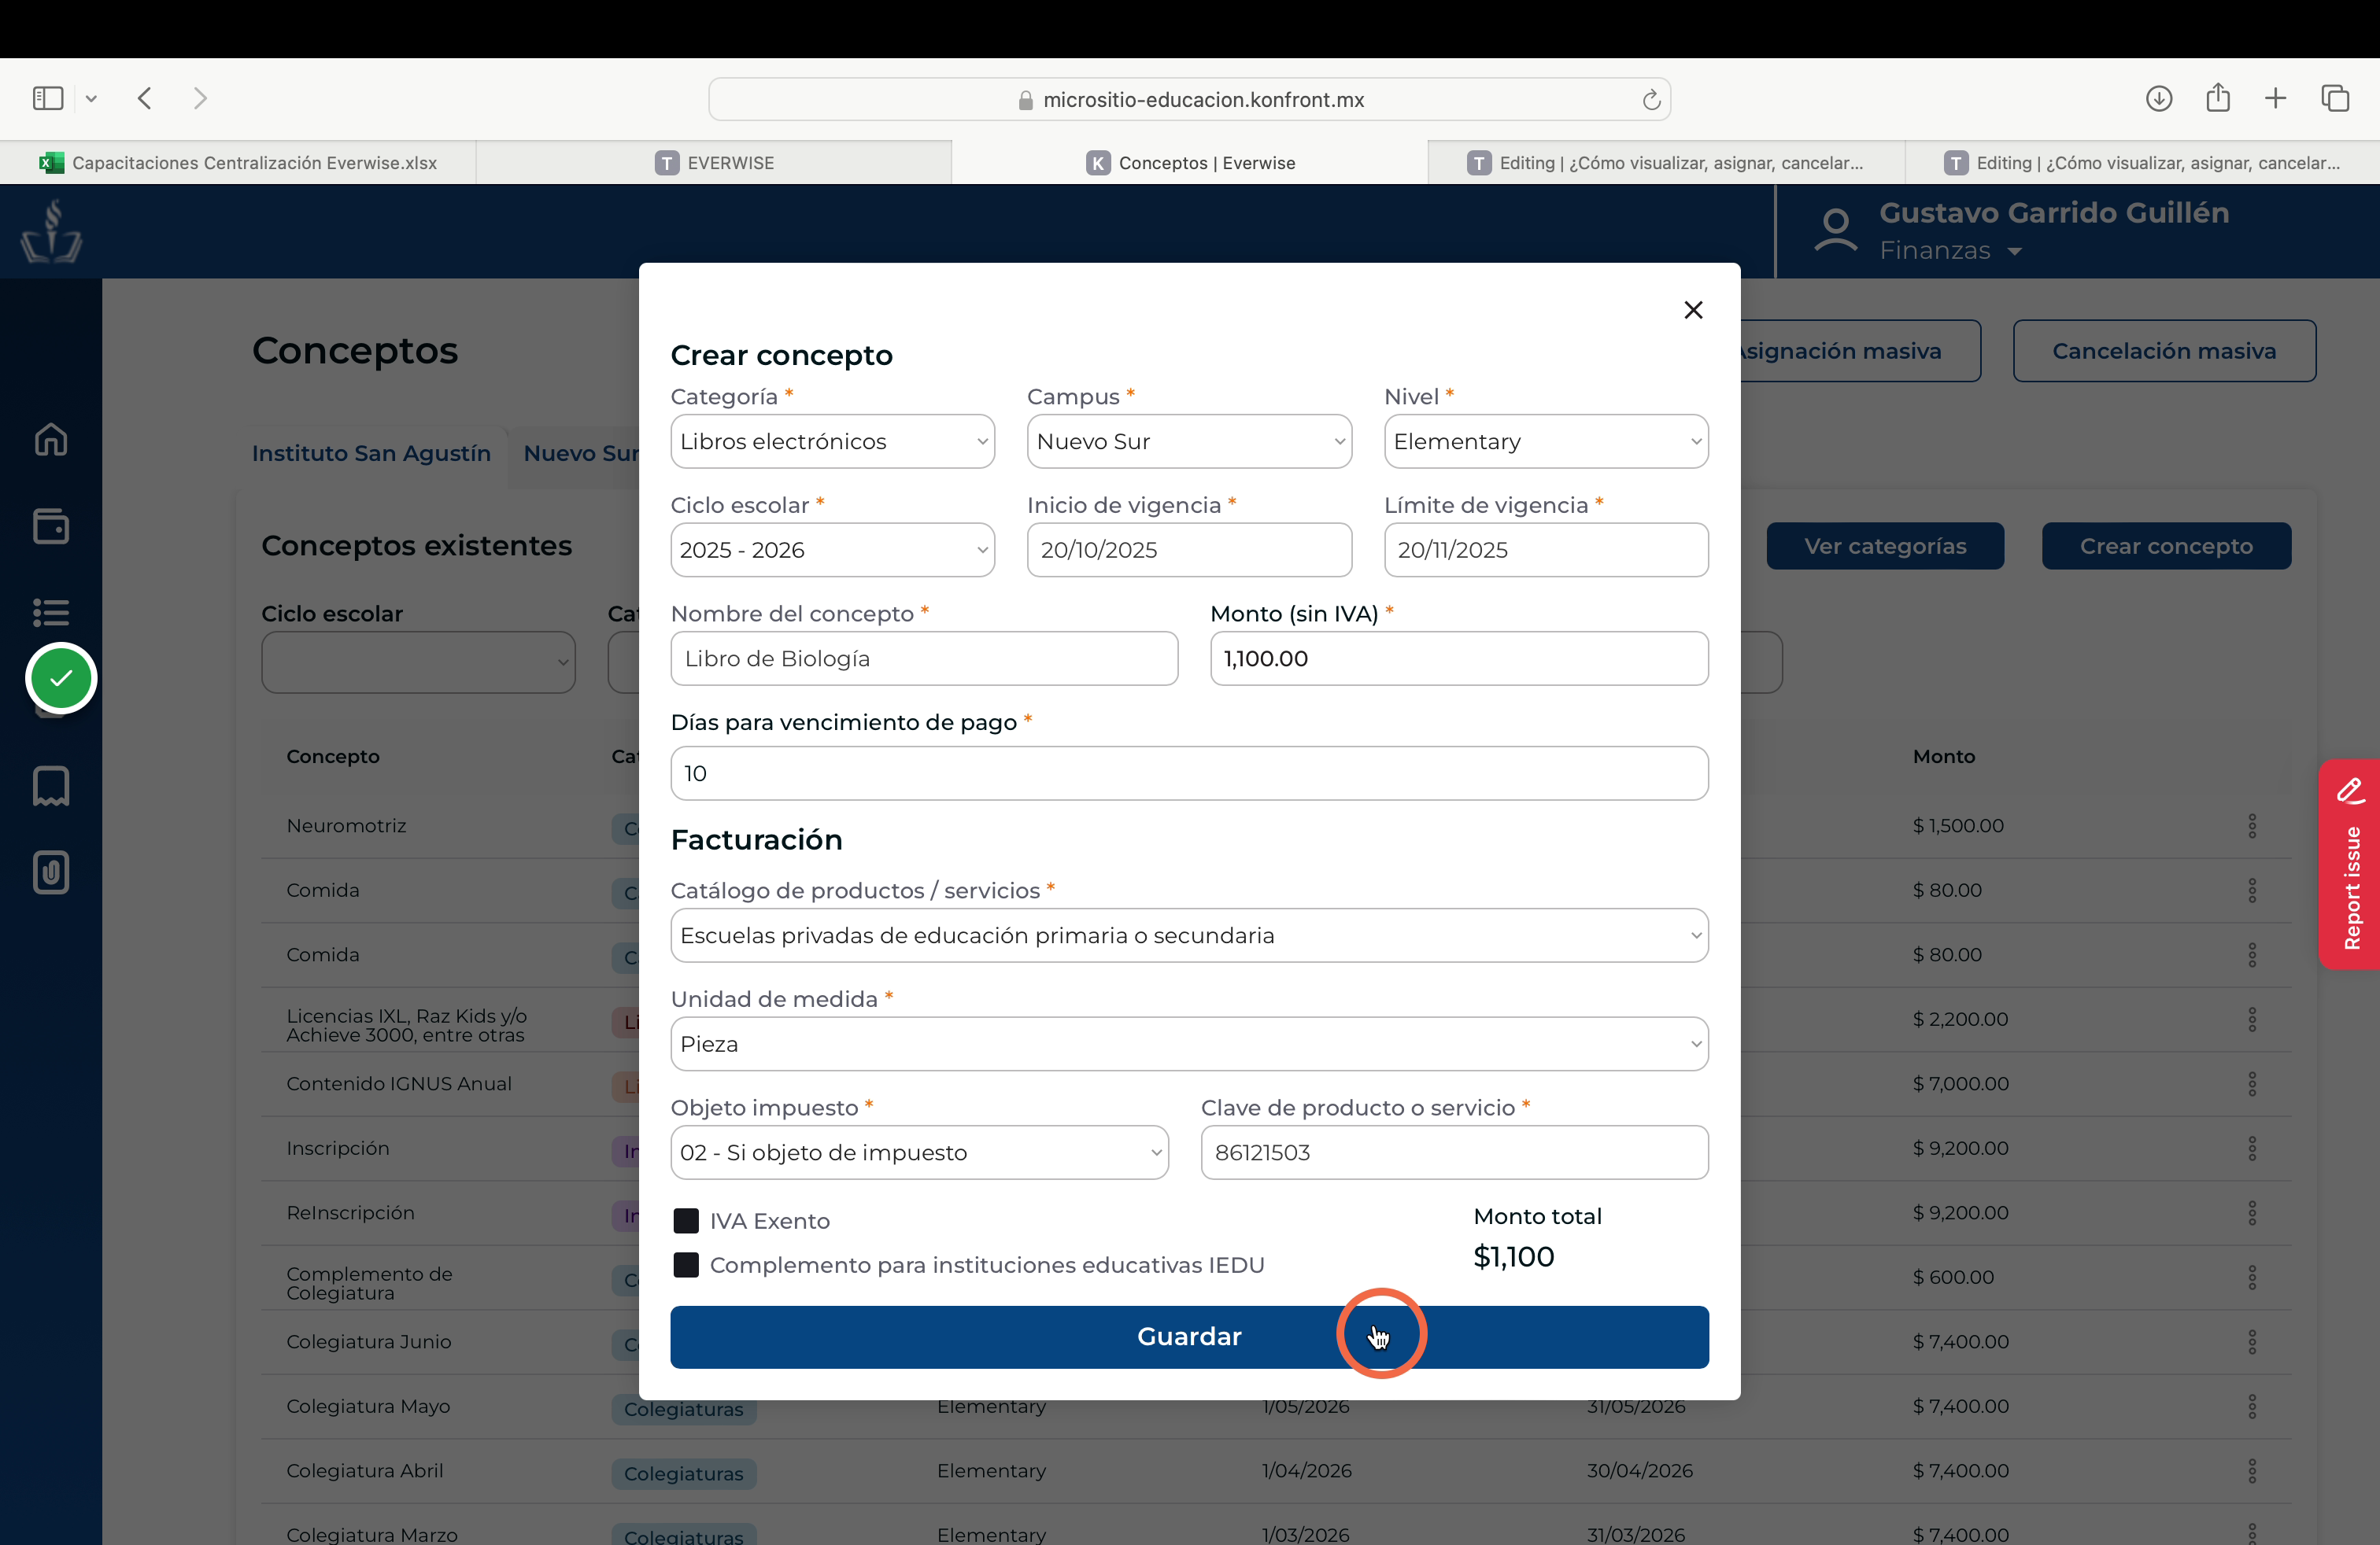Open Catálogo de productos / servicios dropdown
This screenshot has width=2380, height=1545.
click(x=1189, y=935)
